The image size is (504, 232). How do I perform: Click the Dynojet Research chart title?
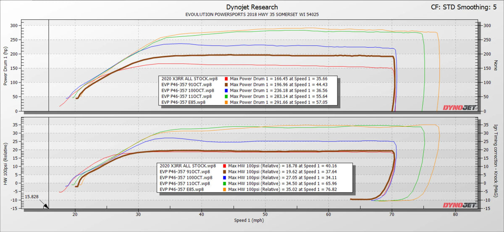[x=252, y=7]
